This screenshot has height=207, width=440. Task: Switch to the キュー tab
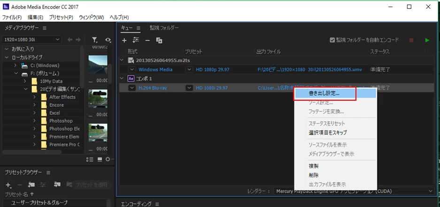(127, 28)
